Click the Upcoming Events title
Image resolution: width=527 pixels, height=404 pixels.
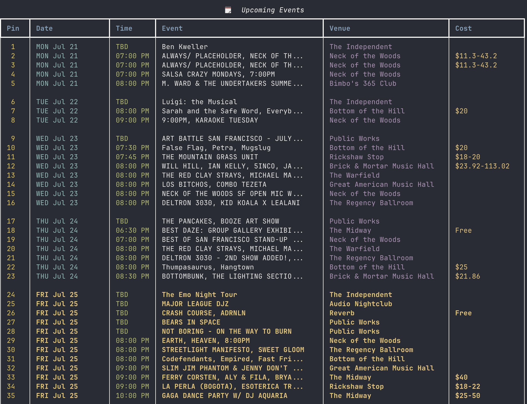273,10
